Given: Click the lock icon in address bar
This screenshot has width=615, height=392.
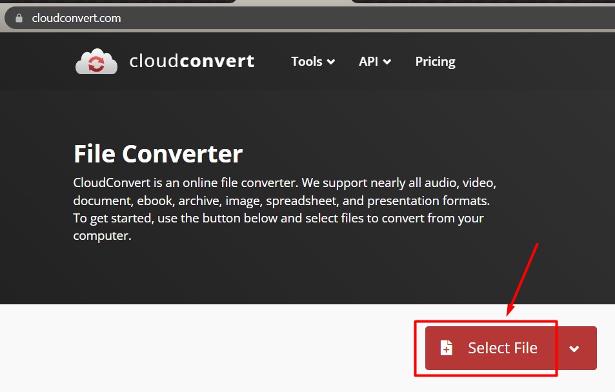Looking at the screenshot, I should coord(19,18).
